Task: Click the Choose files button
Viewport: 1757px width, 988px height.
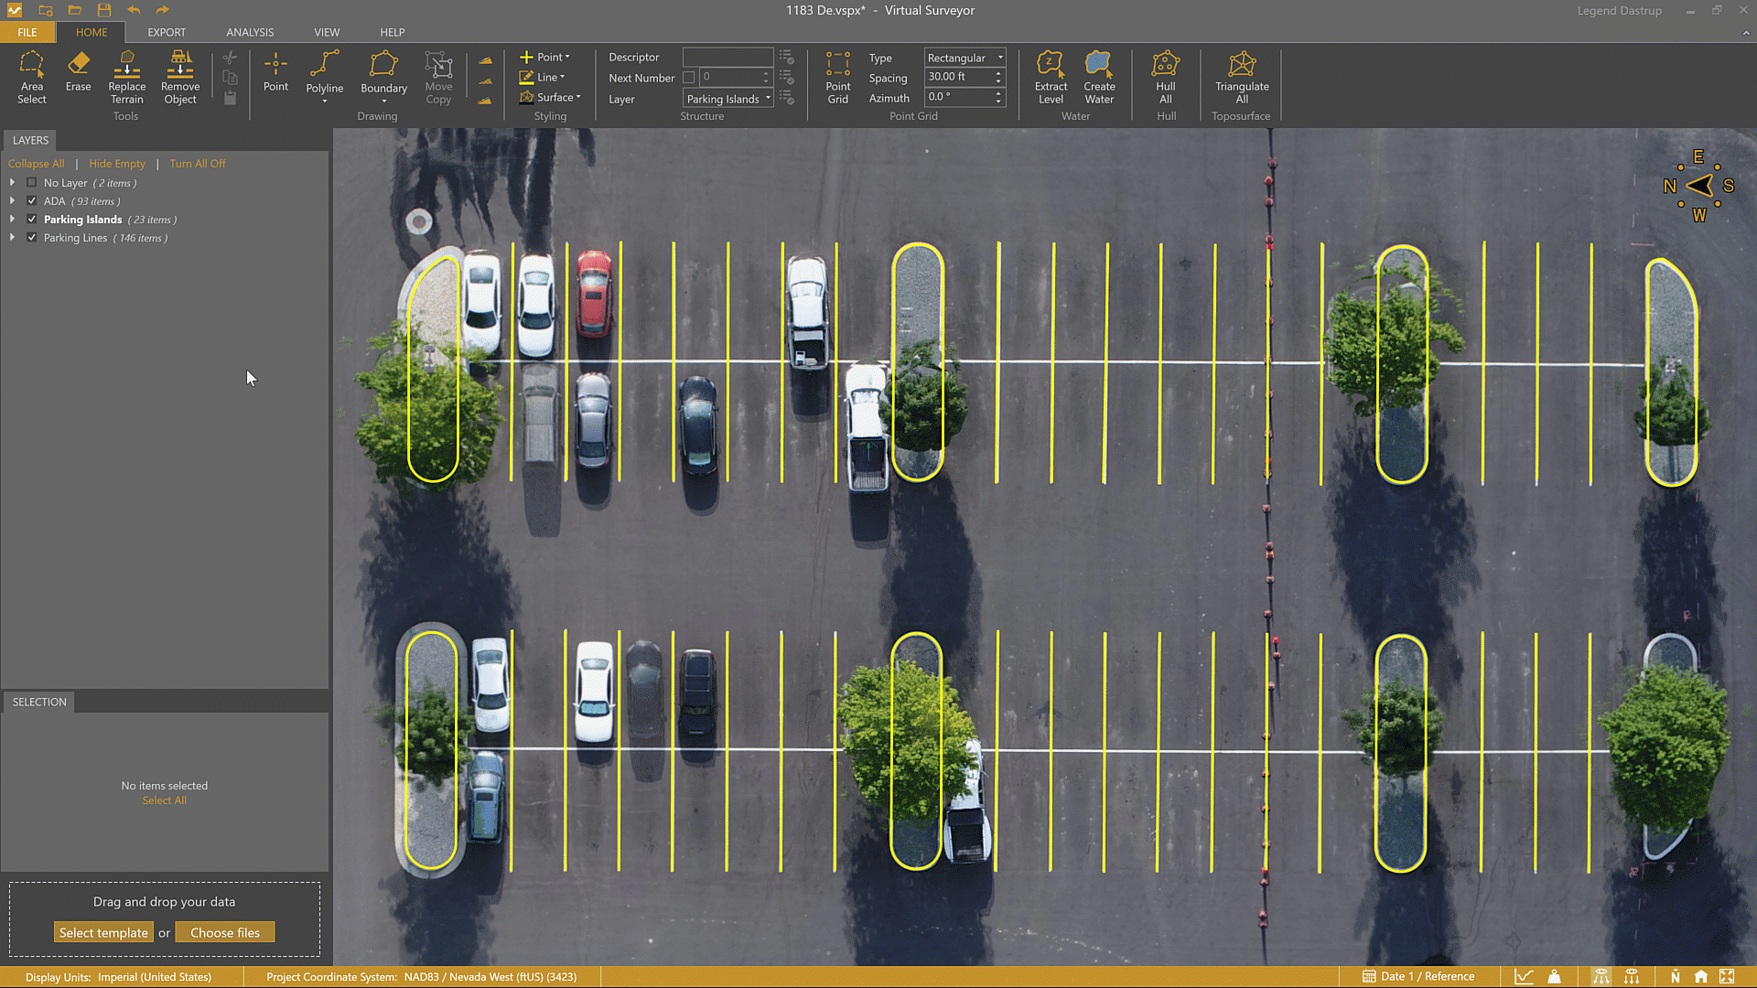Action: pos(225,933)
